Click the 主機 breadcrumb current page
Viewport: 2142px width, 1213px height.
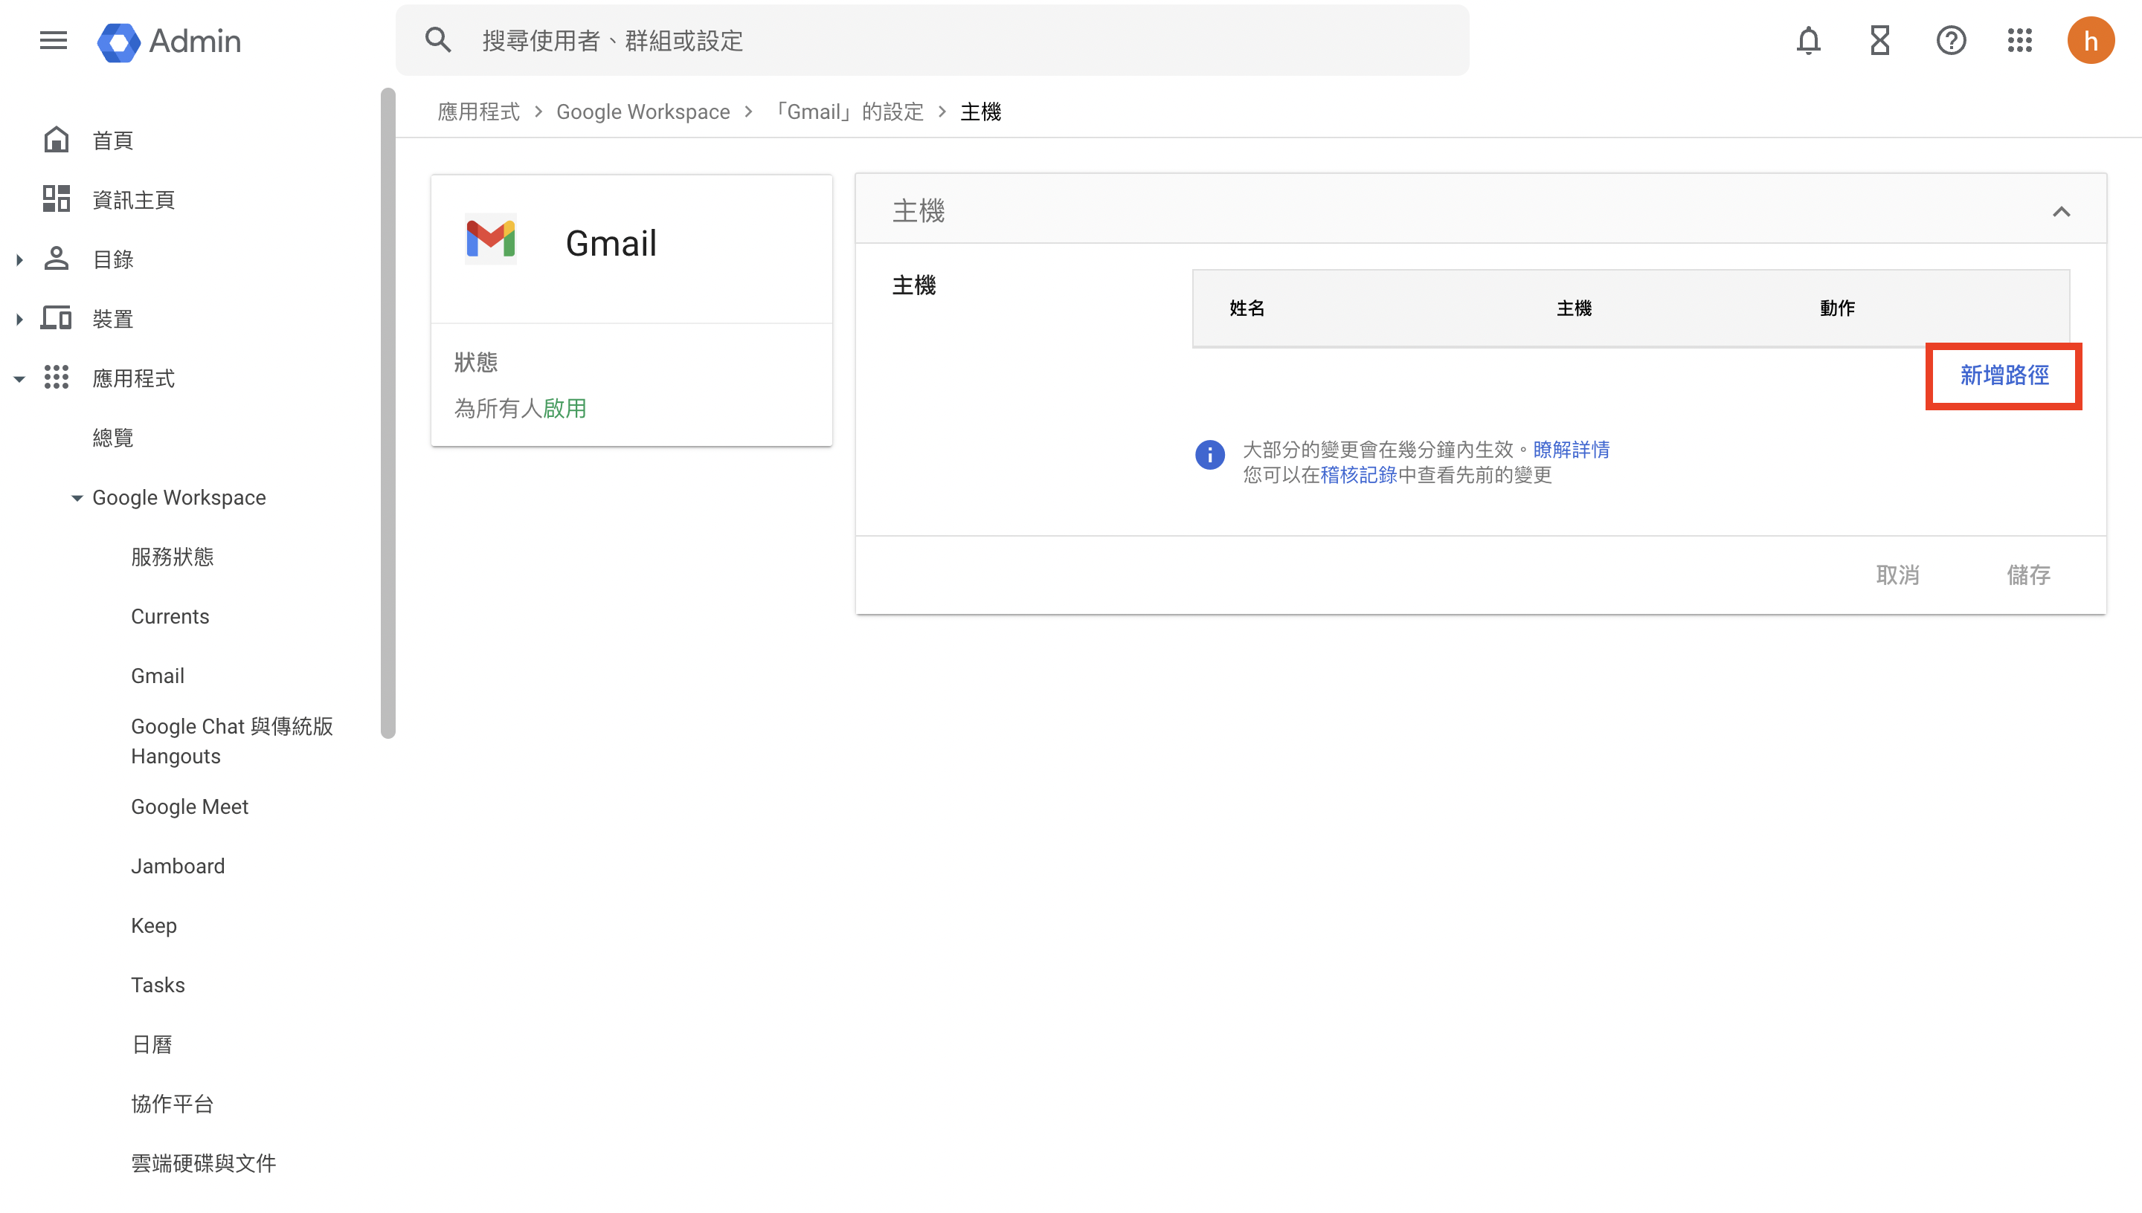(980, 111)
